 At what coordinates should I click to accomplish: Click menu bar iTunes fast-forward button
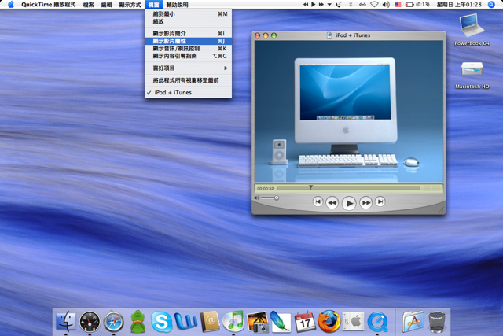[321, 4]
